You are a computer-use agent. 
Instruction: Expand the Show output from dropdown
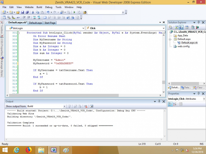pyautogui.click(x=64, y=106)
